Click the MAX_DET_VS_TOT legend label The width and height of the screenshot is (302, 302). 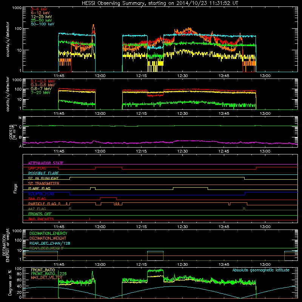coord(47,277)
